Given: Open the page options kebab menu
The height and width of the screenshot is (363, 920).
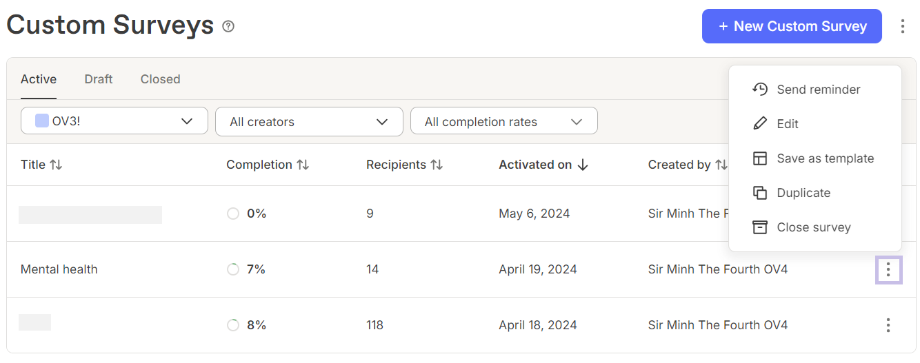Looking at the screenshot, I should (902, 26).
